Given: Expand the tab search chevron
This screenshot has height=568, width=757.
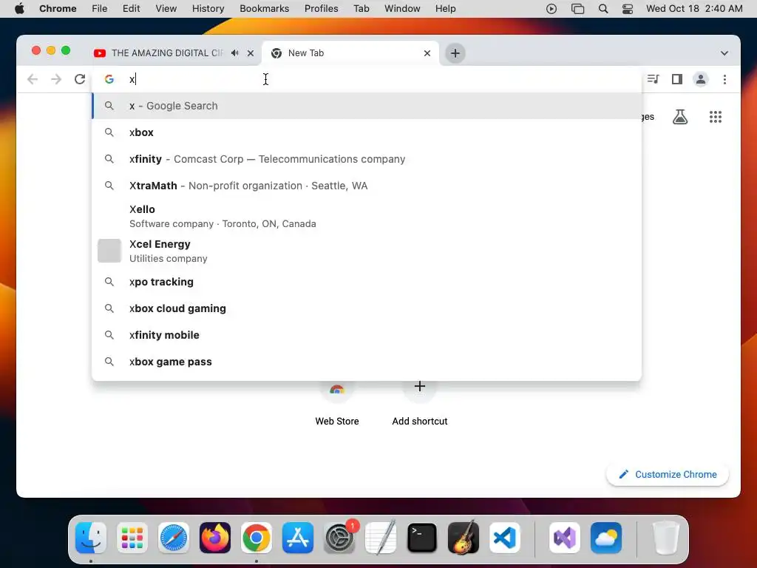Looking at the screenshot, I should point(724,53).
